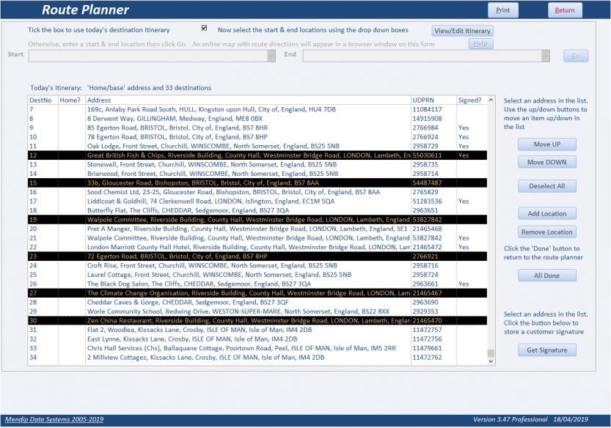
Task: Click Remove Location
Action: [546, 232]
